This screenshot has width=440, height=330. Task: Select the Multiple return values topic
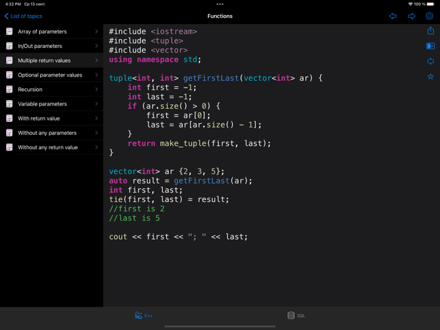[51, 60]
